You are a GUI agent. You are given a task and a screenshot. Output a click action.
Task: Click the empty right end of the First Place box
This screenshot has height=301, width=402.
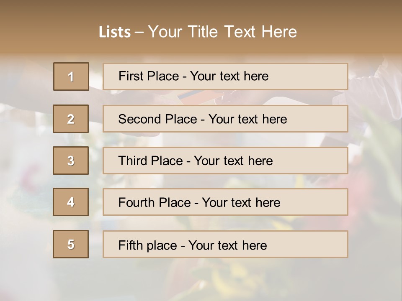[x=318, y=77]
